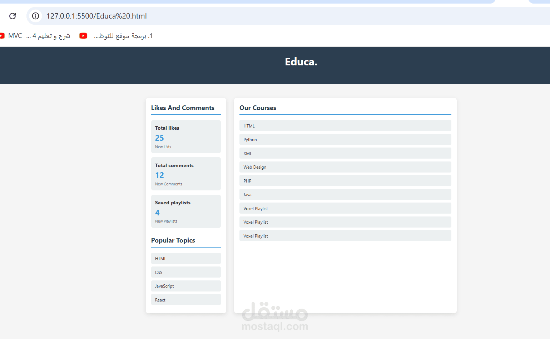Screen dimensions: 550x339
Task: Select HTML under Popular Topics
Action: click(x=186, y=259)
